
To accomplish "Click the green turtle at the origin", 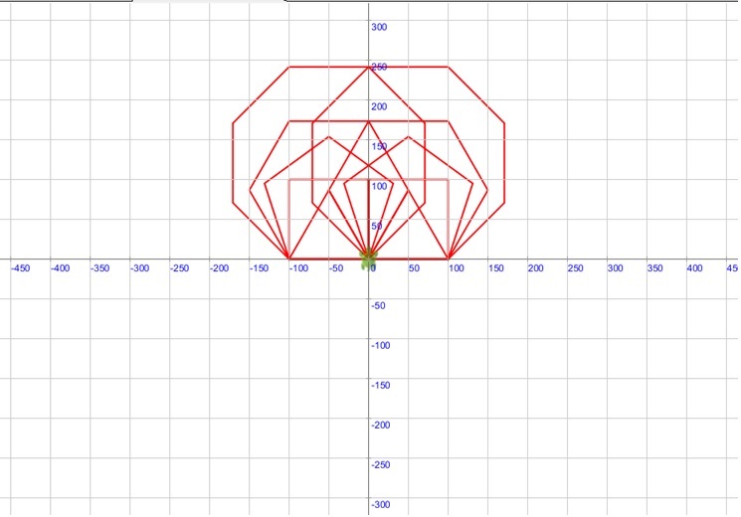I will [x=368, y=259].
